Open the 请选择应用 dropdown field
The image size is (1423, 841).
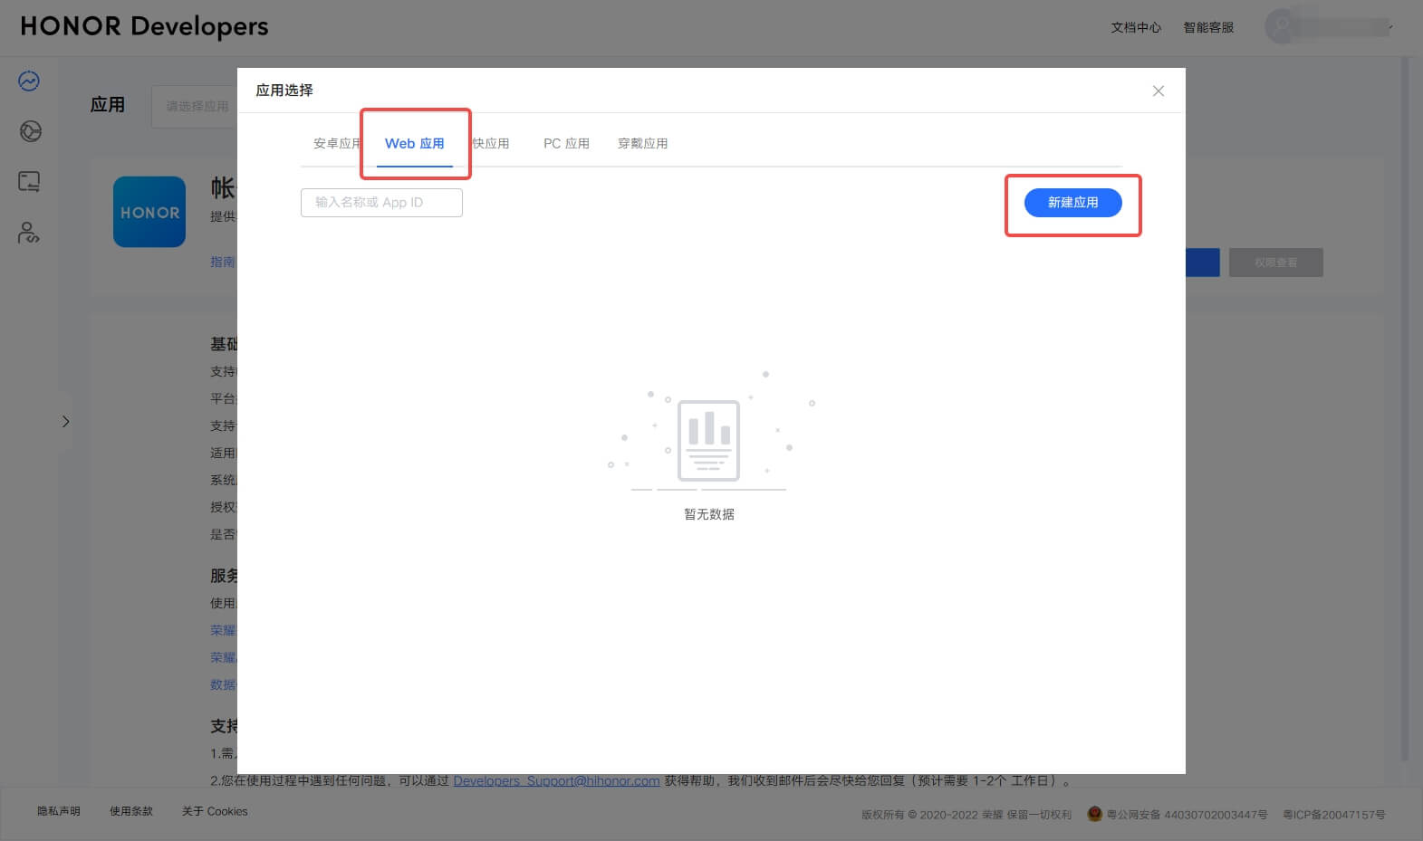click(x=197, y=106)
